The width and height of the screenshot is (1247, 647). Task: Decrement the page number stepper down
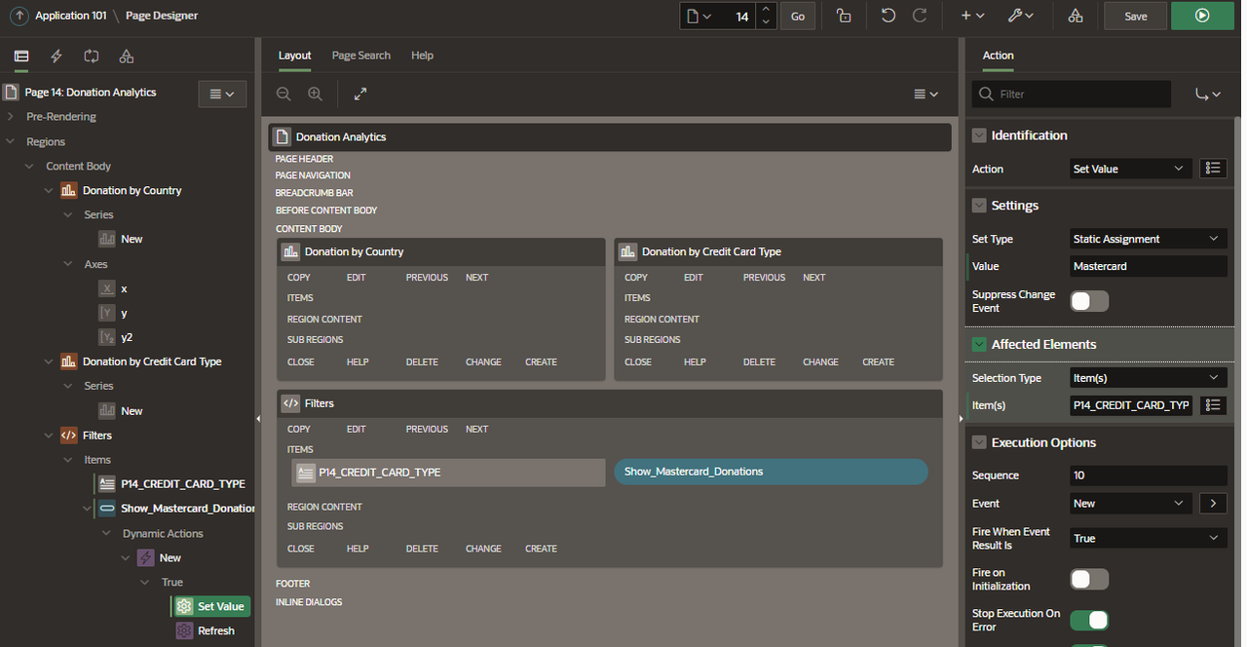pos(767,21)
